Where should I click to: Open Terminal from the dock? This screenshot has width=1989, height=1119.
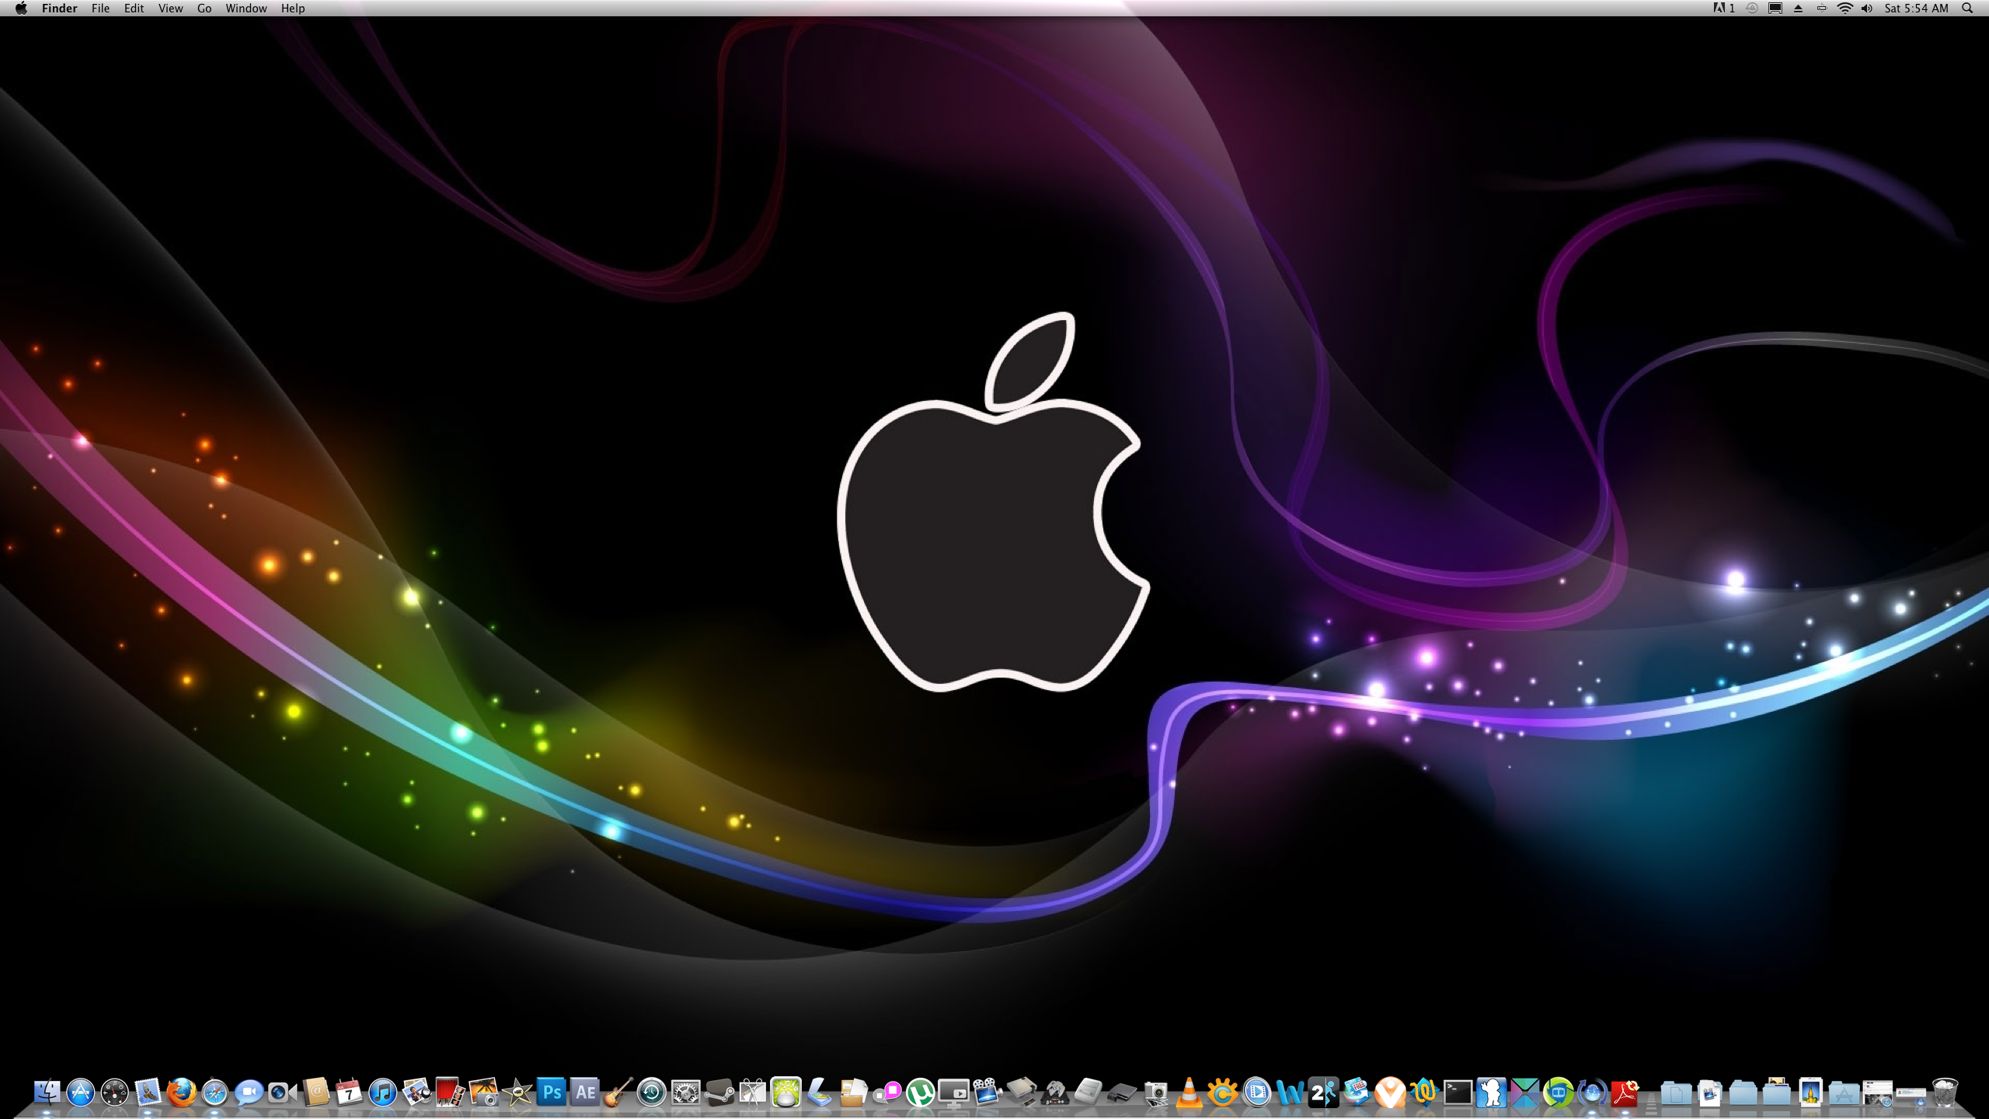coord(1458,1093)
